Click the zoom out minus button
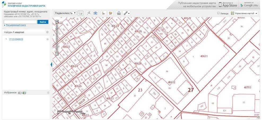The height and width of the screenshot is (120, 262). point(57,54)
